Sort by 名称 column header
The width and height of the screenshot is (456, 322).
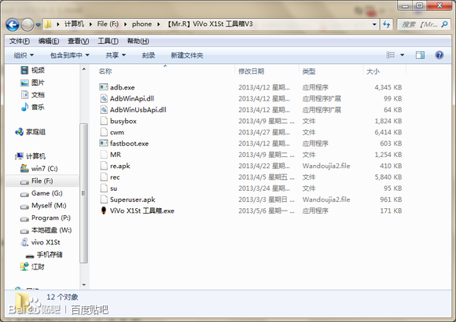click(105, 71)
